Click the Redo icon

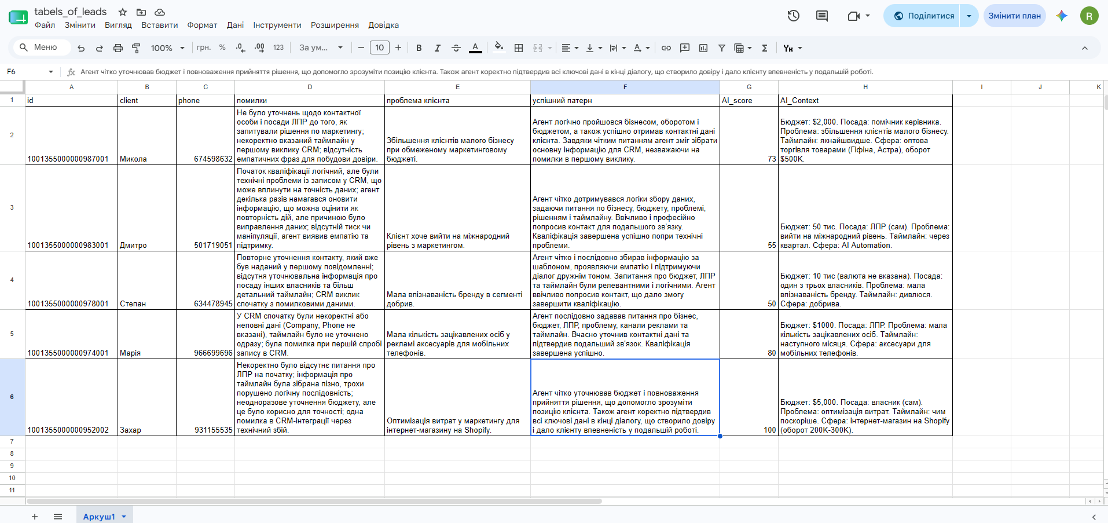100,48
